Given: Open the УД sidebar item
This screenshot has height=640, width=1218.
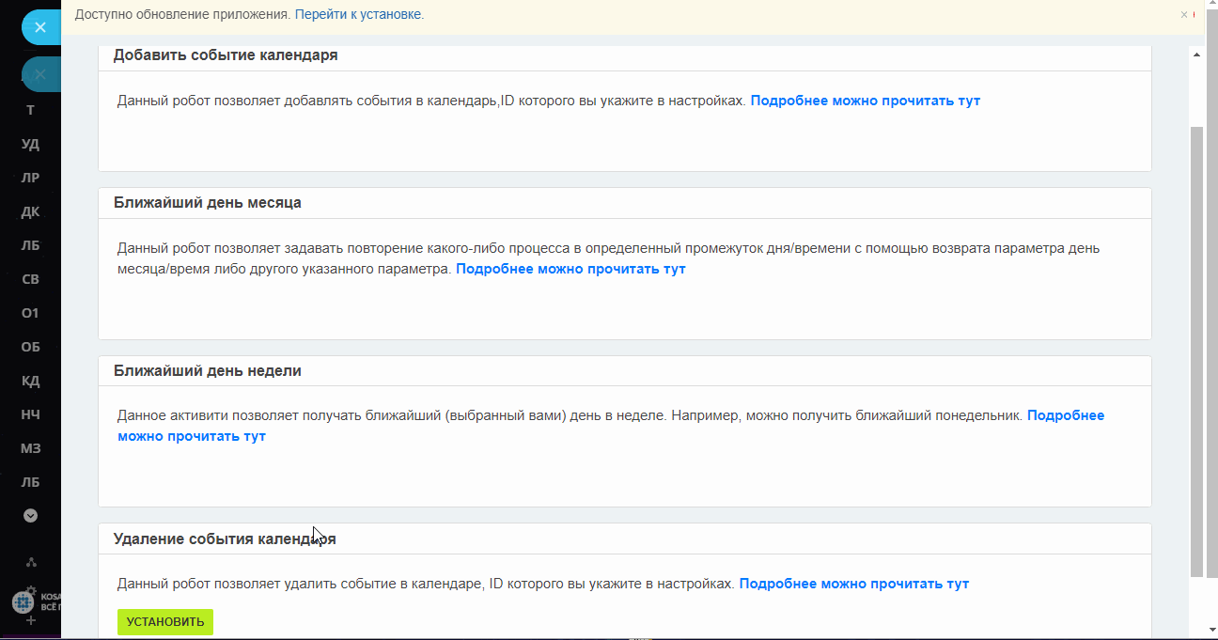Looking at the screenshot, I should pyautogui.click(x=30, y=144).
